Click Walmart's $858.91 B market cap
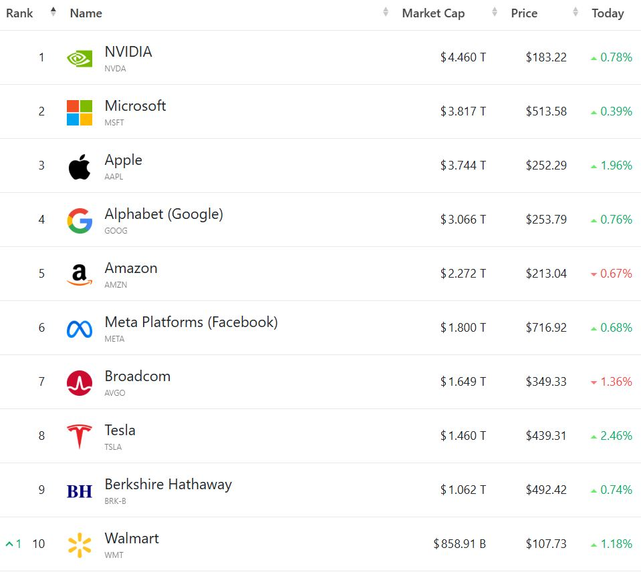Screen dimensions: 641x576 (460, 544)
